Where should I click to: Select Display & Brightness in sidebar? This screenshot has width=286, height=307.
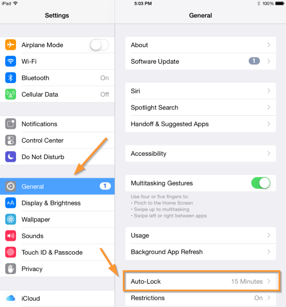pyautogui.click(x=57, y=203)
